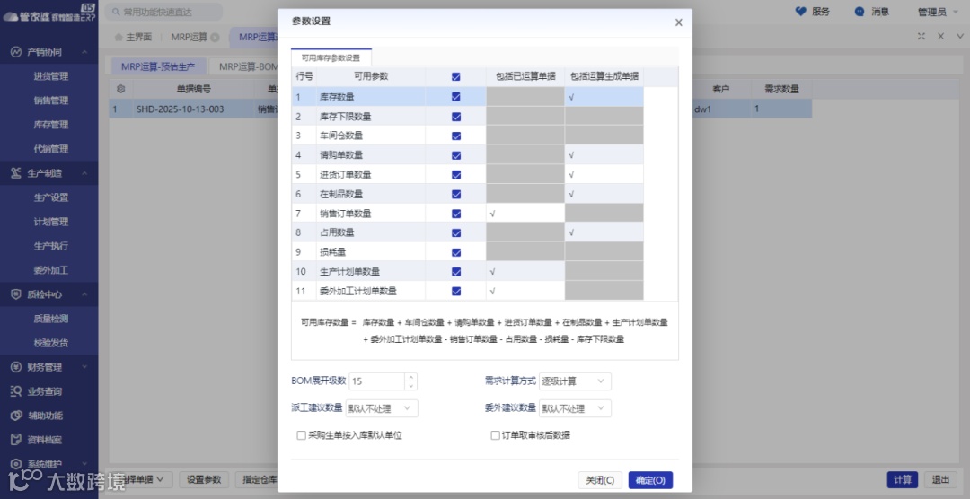
Task: Click the 主界面 home icon
Action: tap(119, 37)
